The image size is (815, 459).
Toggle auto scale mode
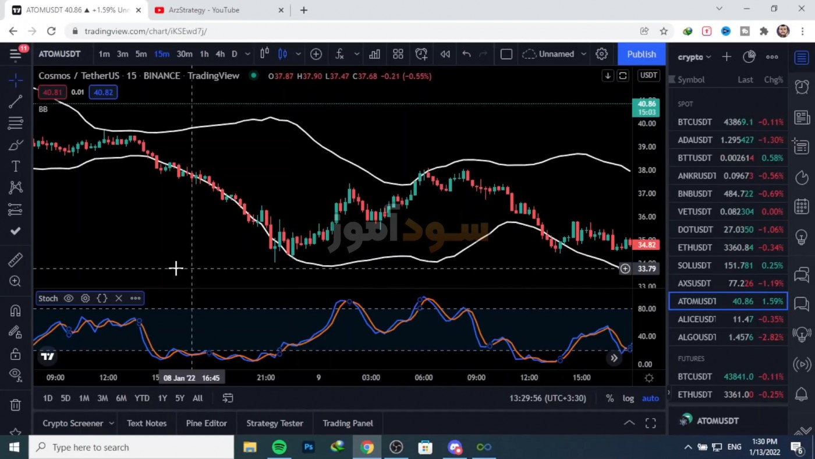coord(650,398)
